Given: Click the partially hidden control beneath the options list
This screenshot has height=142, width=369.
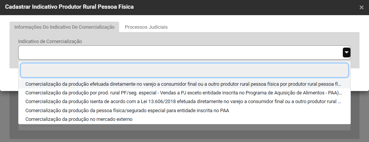Looking at the screenshot, I should point(42,125).
